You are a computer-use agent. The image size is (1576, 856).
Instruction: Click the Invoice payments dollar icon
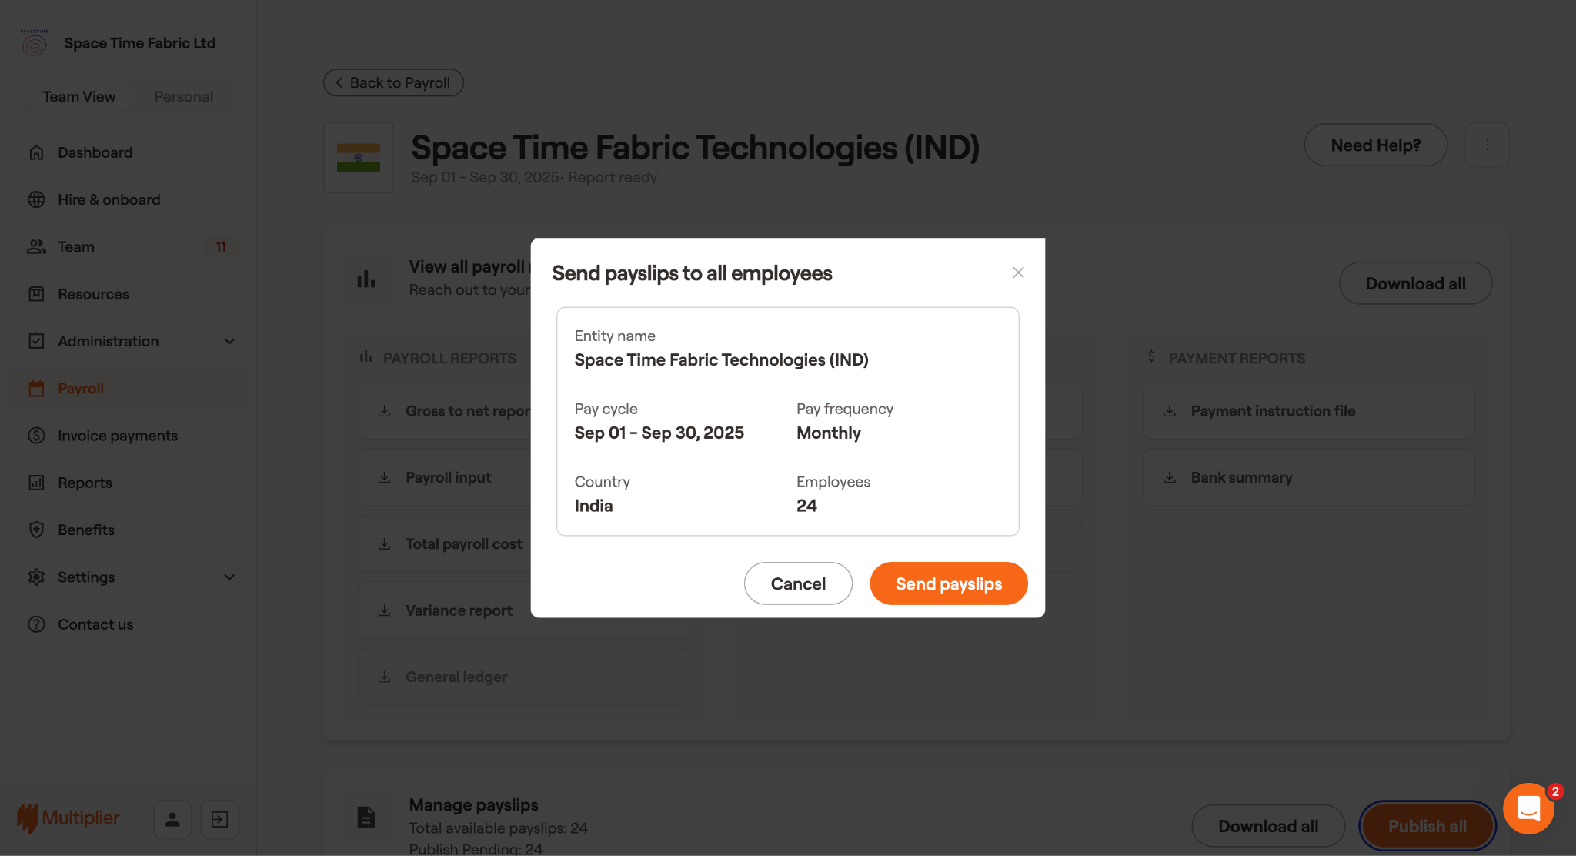coord(36,436)
